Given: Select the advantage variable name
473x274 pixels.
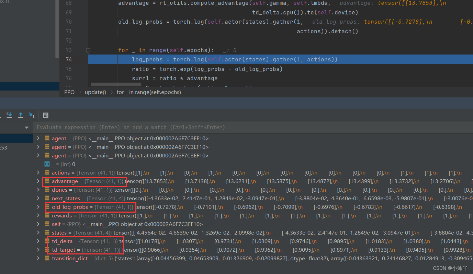Looking at the screenshot, I should point(65,181).
